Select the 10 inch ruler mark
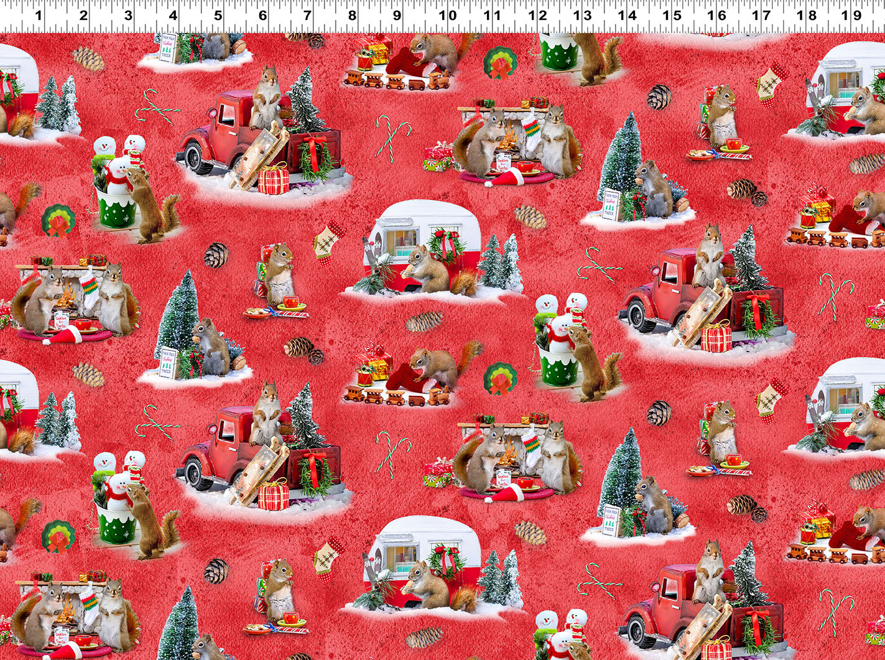The image size is (885, 660). tap(449, 15)
